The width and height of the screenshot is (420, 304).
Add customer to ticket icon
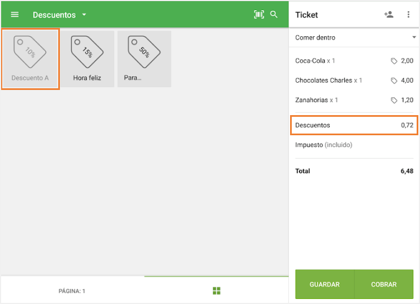tap(389, 15)
